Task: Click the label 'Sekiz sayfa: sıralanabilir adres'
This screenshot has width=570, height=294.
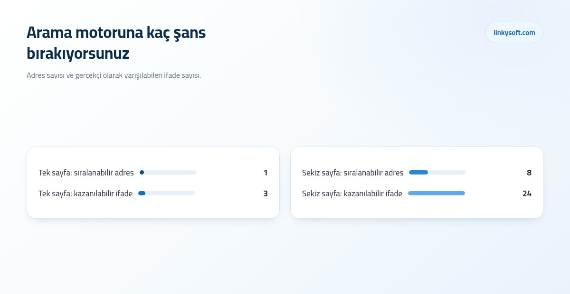Action: 352,173
